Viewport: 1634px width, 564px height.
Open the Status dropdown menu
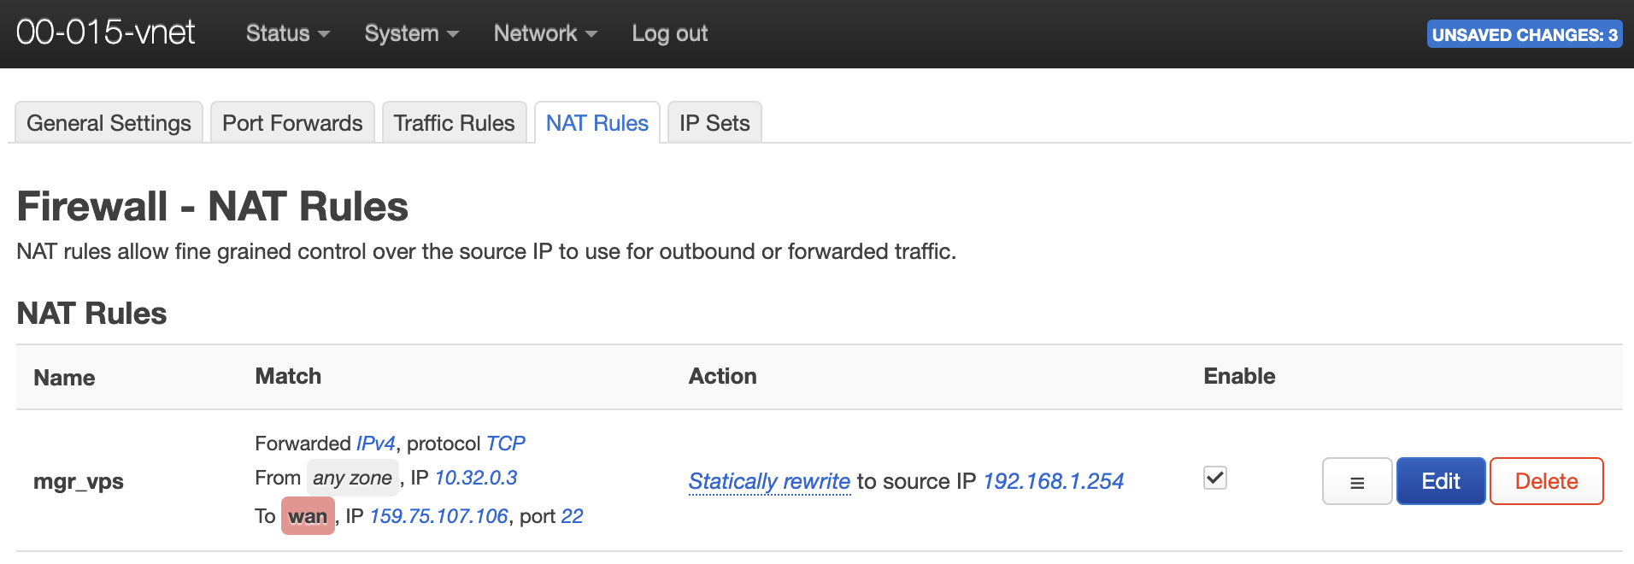point(288,33)
